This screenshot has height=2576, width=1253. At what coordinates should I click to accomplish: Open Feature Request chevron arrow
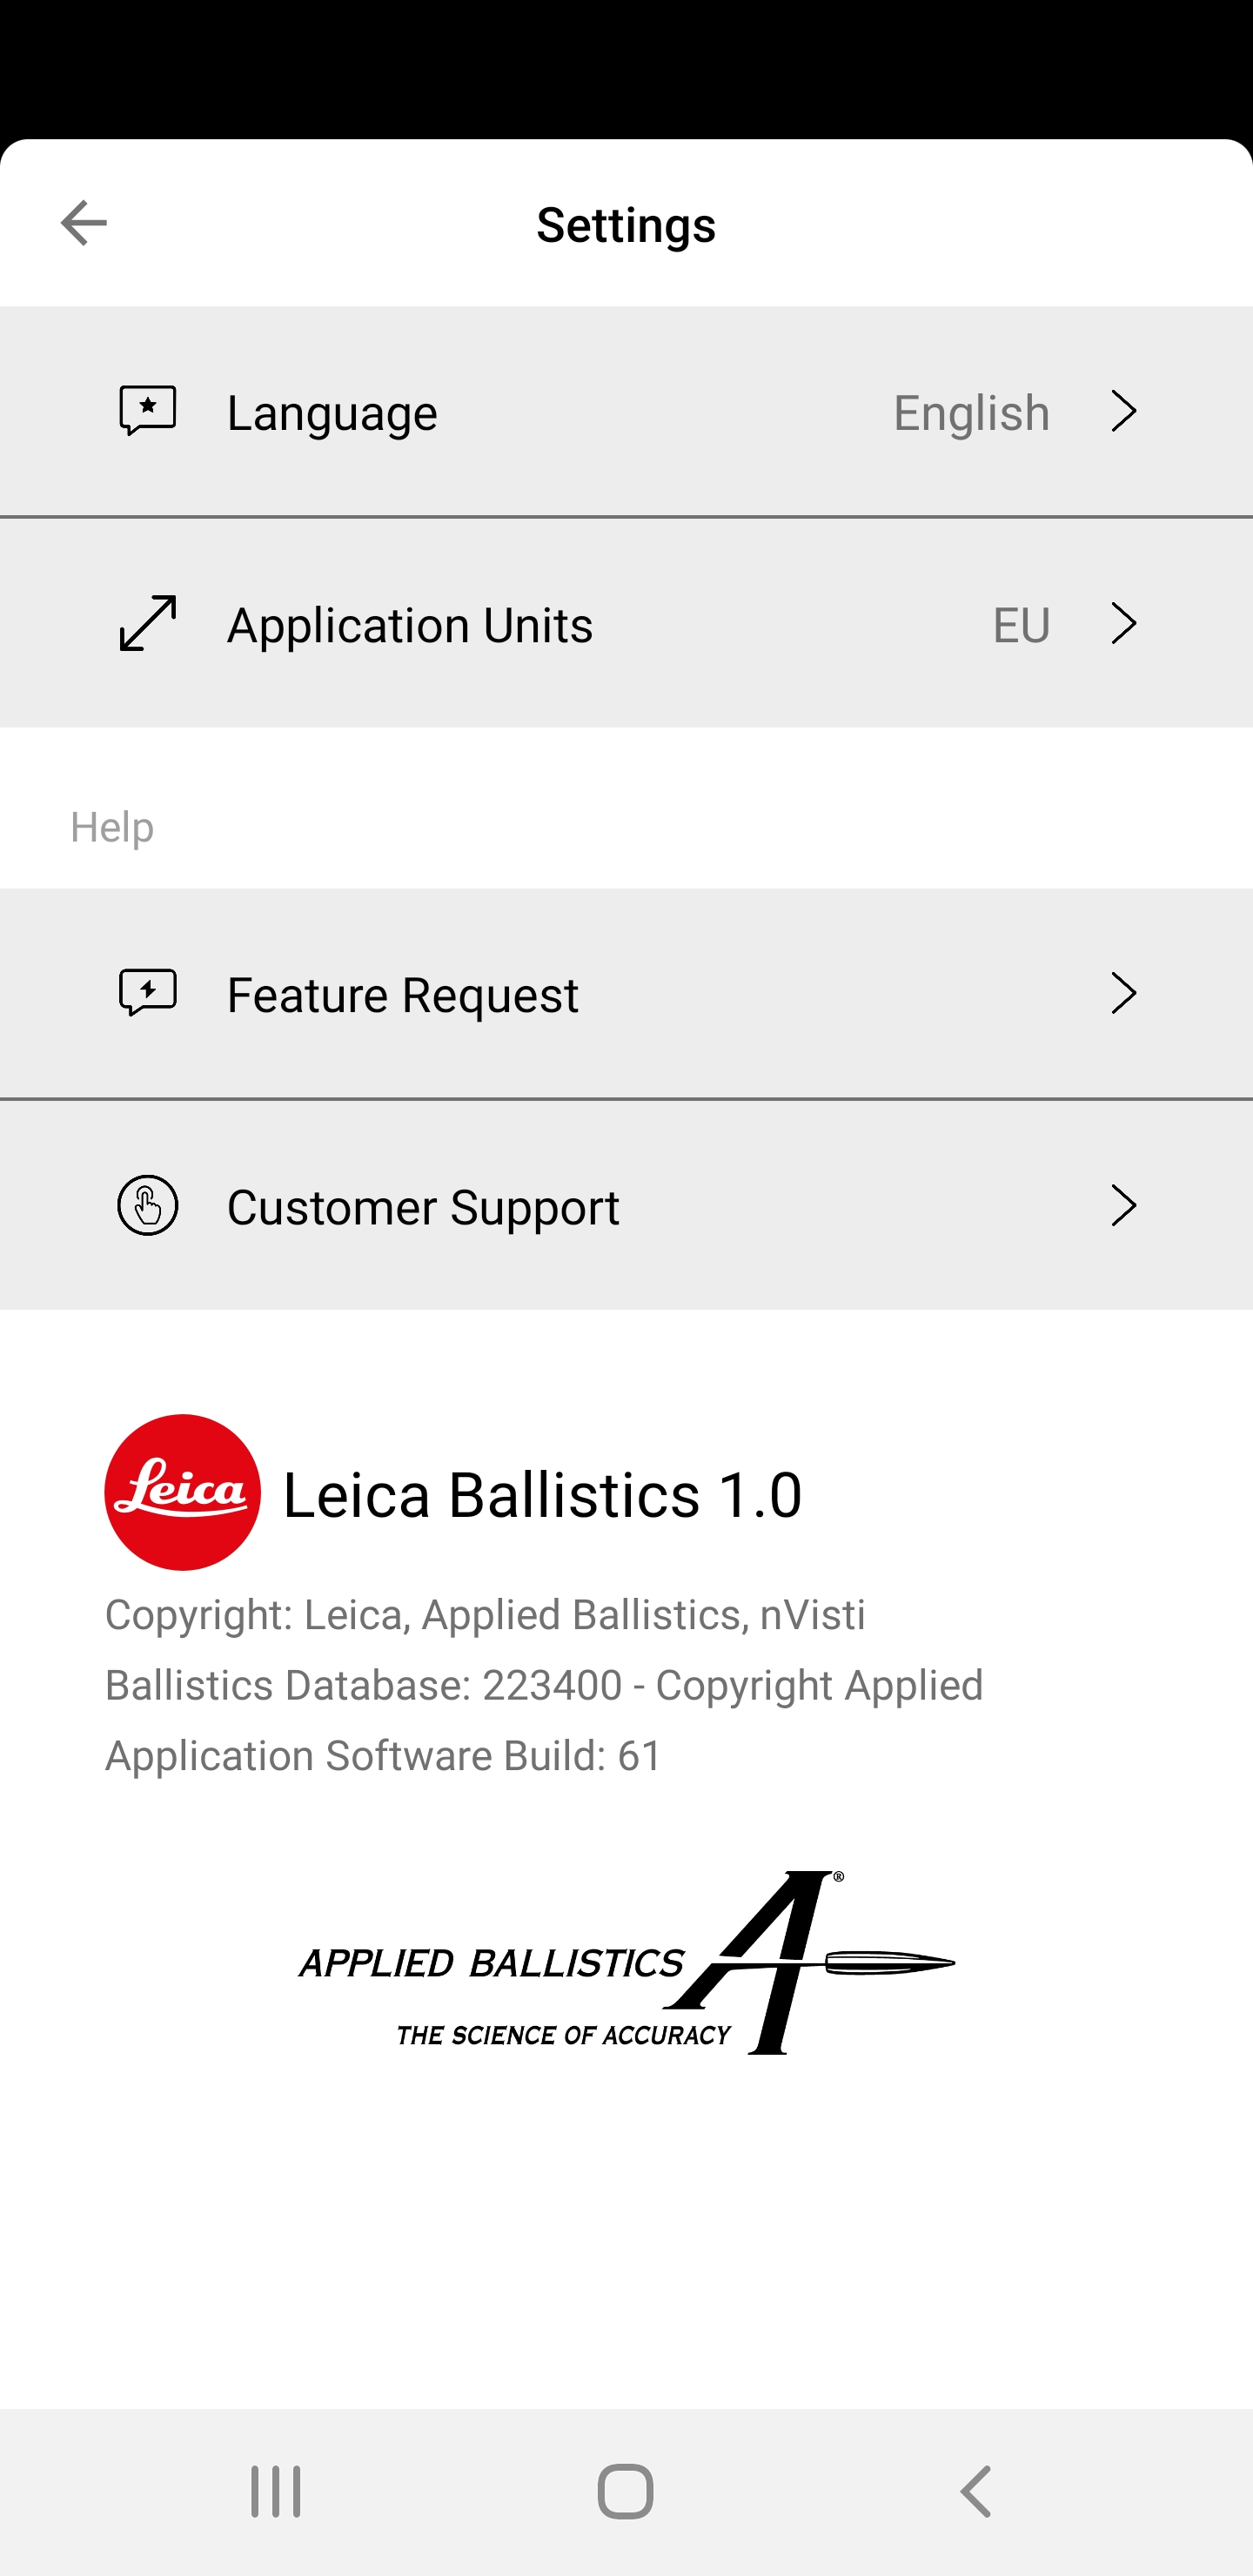click(x=1124, y=993)
